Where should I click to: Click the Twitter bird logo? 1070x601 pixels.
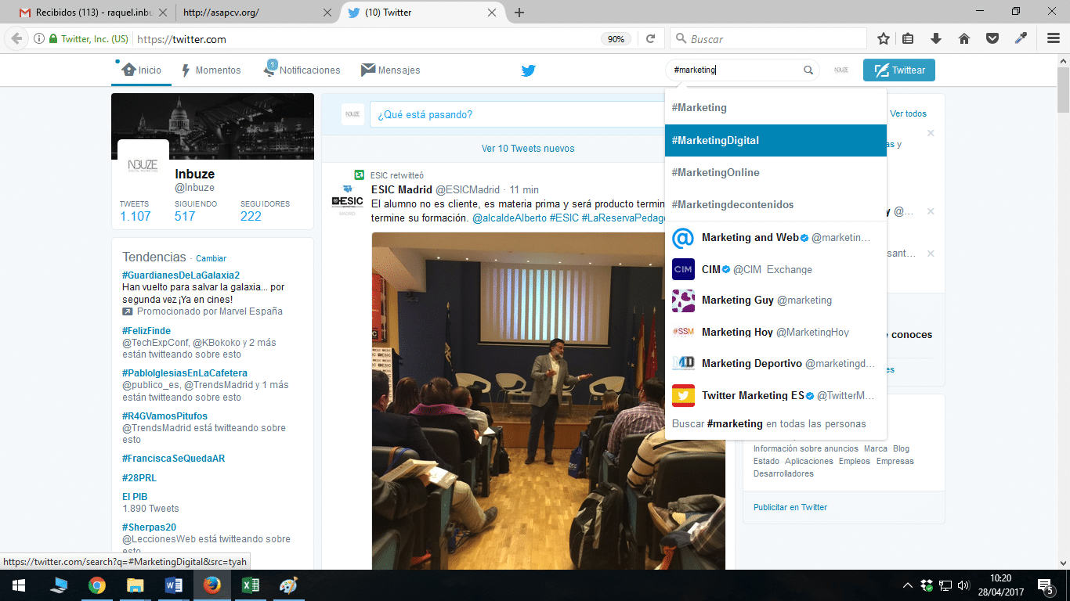(x=529, y=70)
